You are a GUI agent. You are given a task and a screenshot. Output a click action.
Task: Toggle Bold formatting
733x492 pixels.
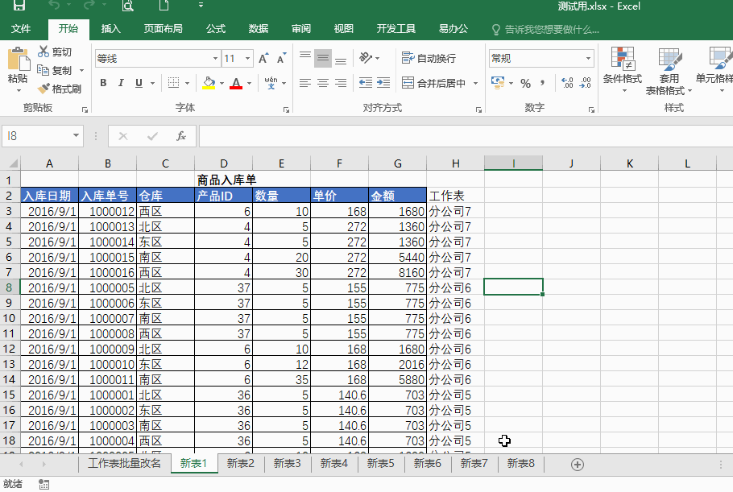tap(103, 83)
